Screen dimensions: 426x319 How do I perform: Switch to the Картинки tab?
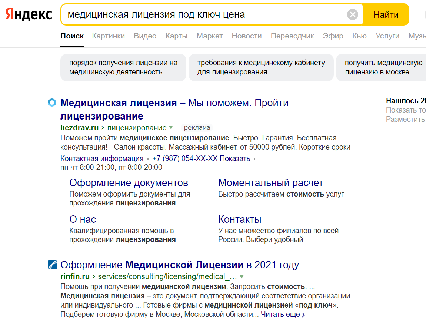point(108,36)
